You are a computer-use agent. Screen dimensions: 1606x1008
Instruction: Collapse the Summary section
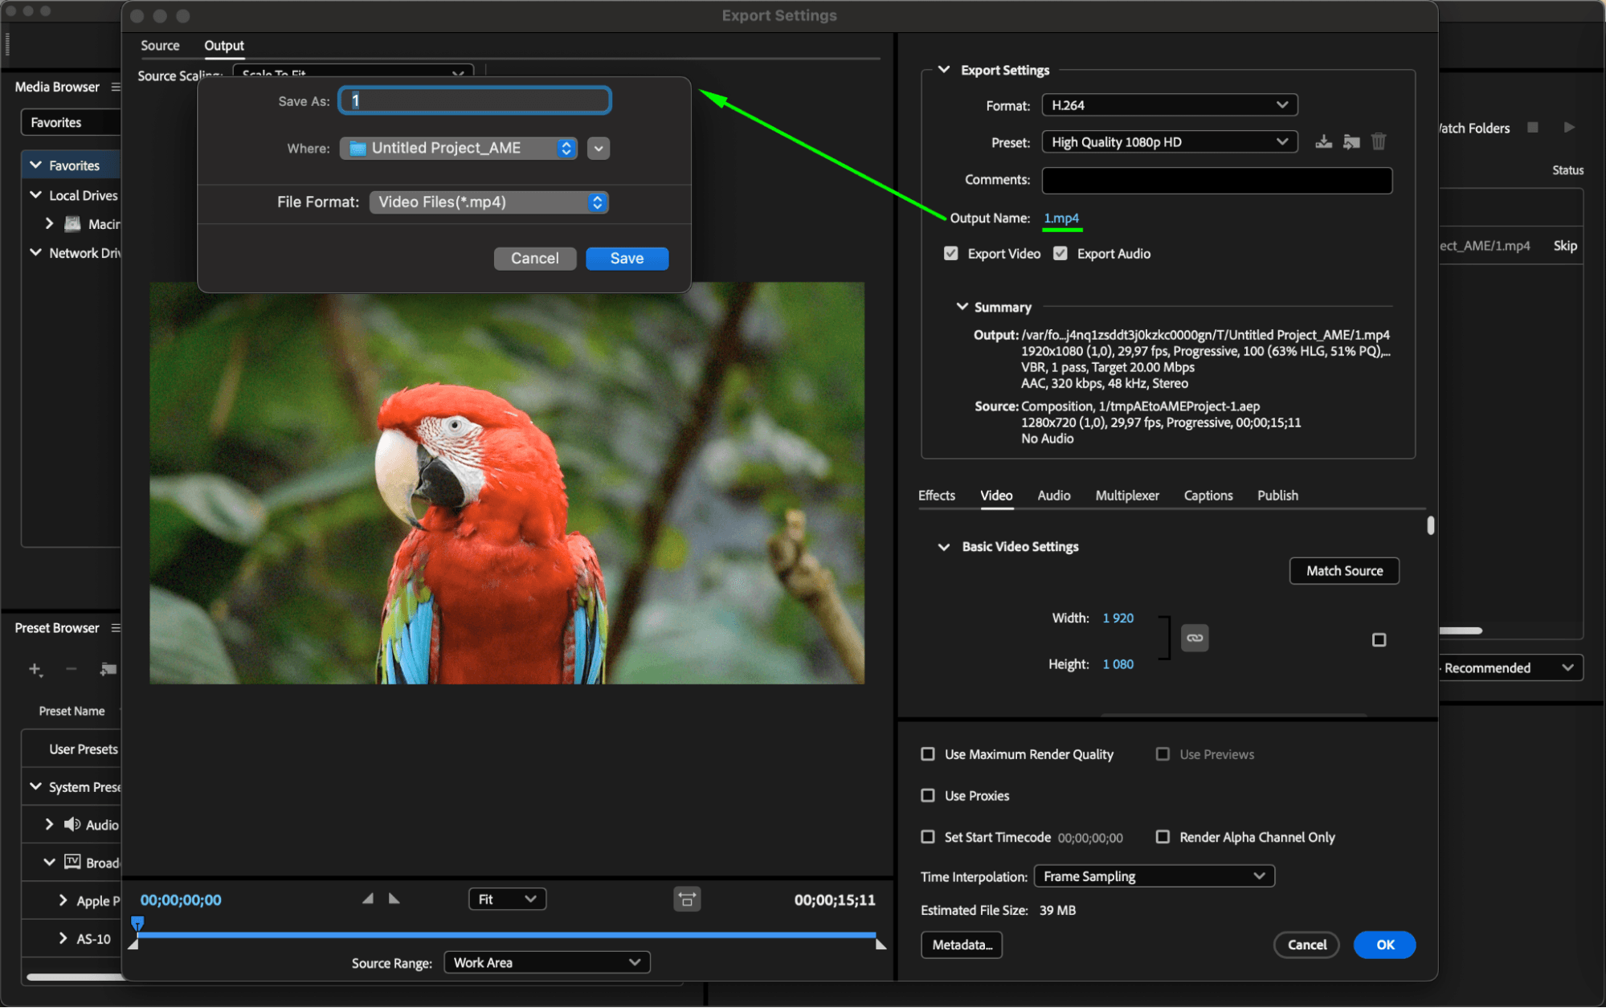[962, 307]
